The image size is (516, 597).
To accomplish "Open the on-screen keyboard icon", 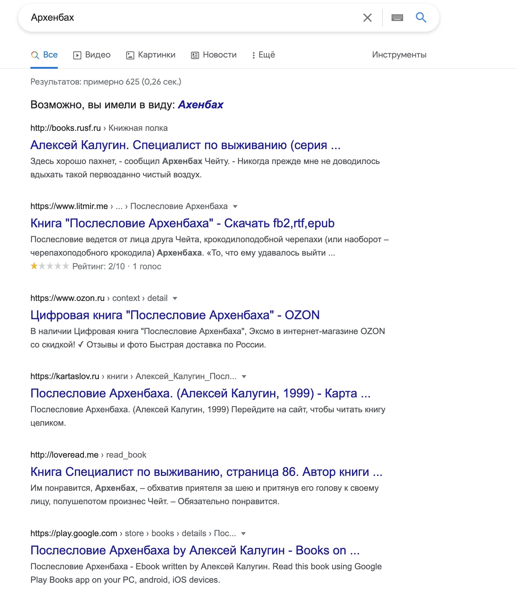I will [397, 18].
